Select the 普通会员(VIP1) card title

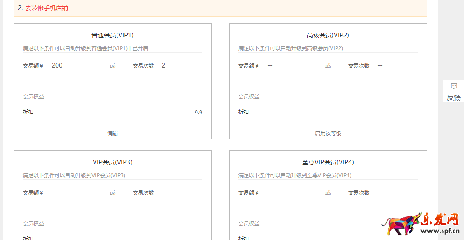[x=113, y=35]
